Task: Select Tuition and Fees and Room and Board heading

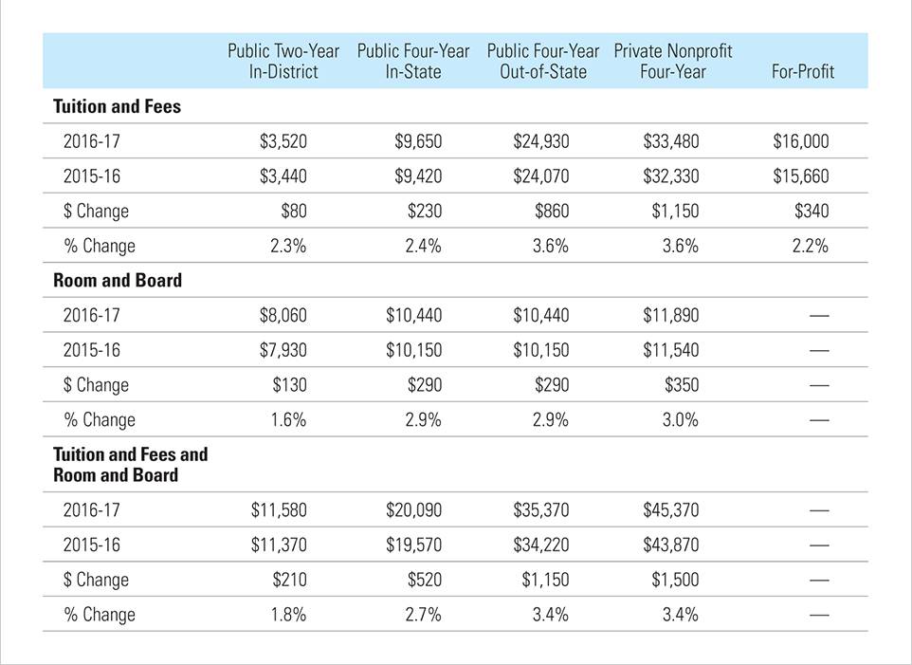Action: (x=130, y=464)
